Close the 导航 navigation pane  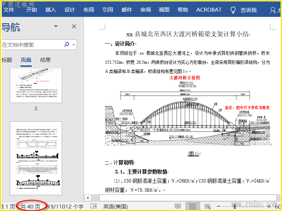click(74, 27)
